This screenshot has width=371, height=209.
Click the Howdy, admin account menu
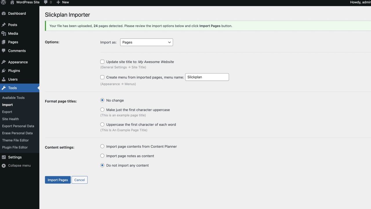tap(360, 2)
